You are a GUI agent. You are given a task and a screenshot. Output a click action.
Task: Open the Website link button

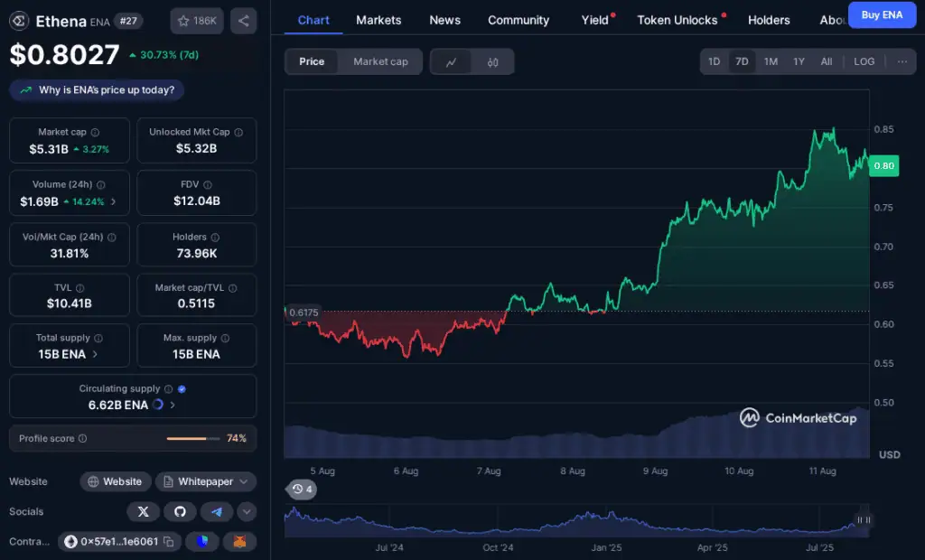pos(116,481)
